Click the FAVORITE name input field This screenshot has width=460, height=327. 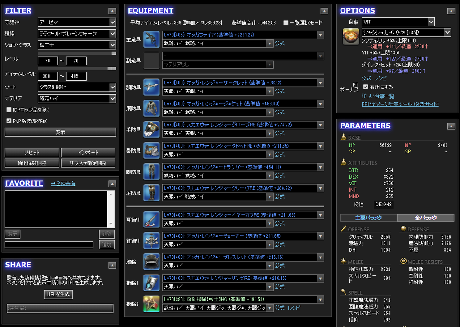(x=49, y=244)
